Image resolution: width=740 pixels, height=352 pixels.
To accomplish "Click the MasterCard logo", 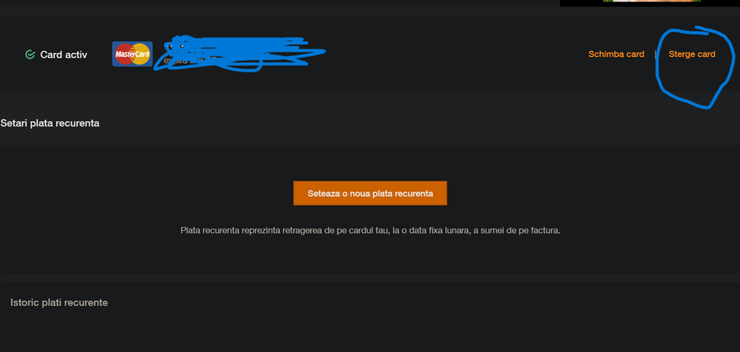I will click(x=132, y=54).
